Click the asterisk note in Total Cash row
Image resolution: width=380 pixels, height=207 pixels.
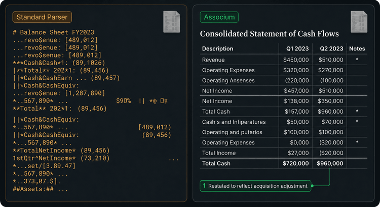(357, 112)
